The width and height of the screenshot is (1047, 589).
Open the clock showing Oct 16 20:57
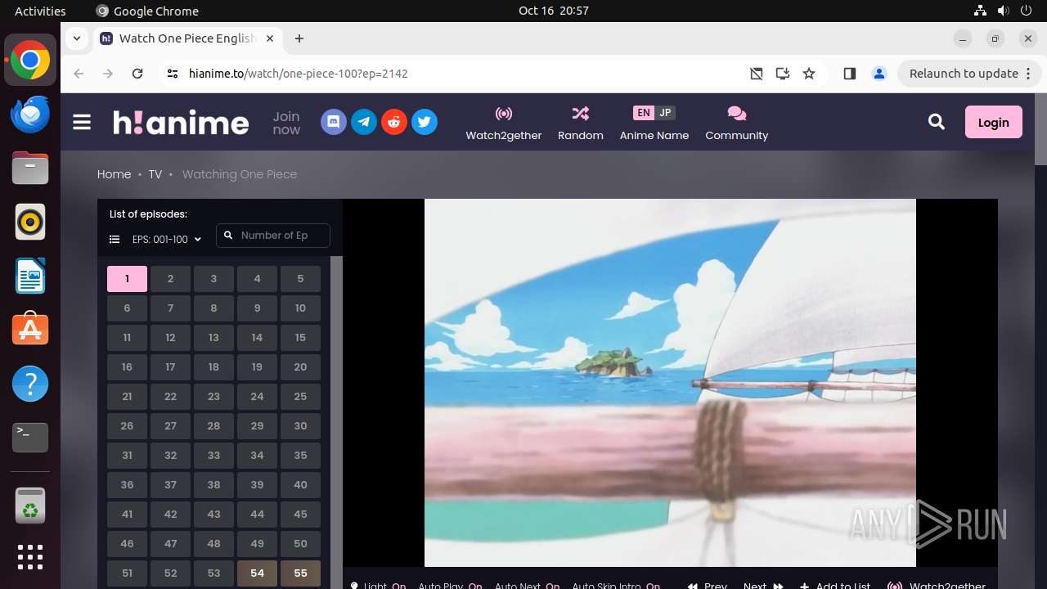click(x=554, y=11)
